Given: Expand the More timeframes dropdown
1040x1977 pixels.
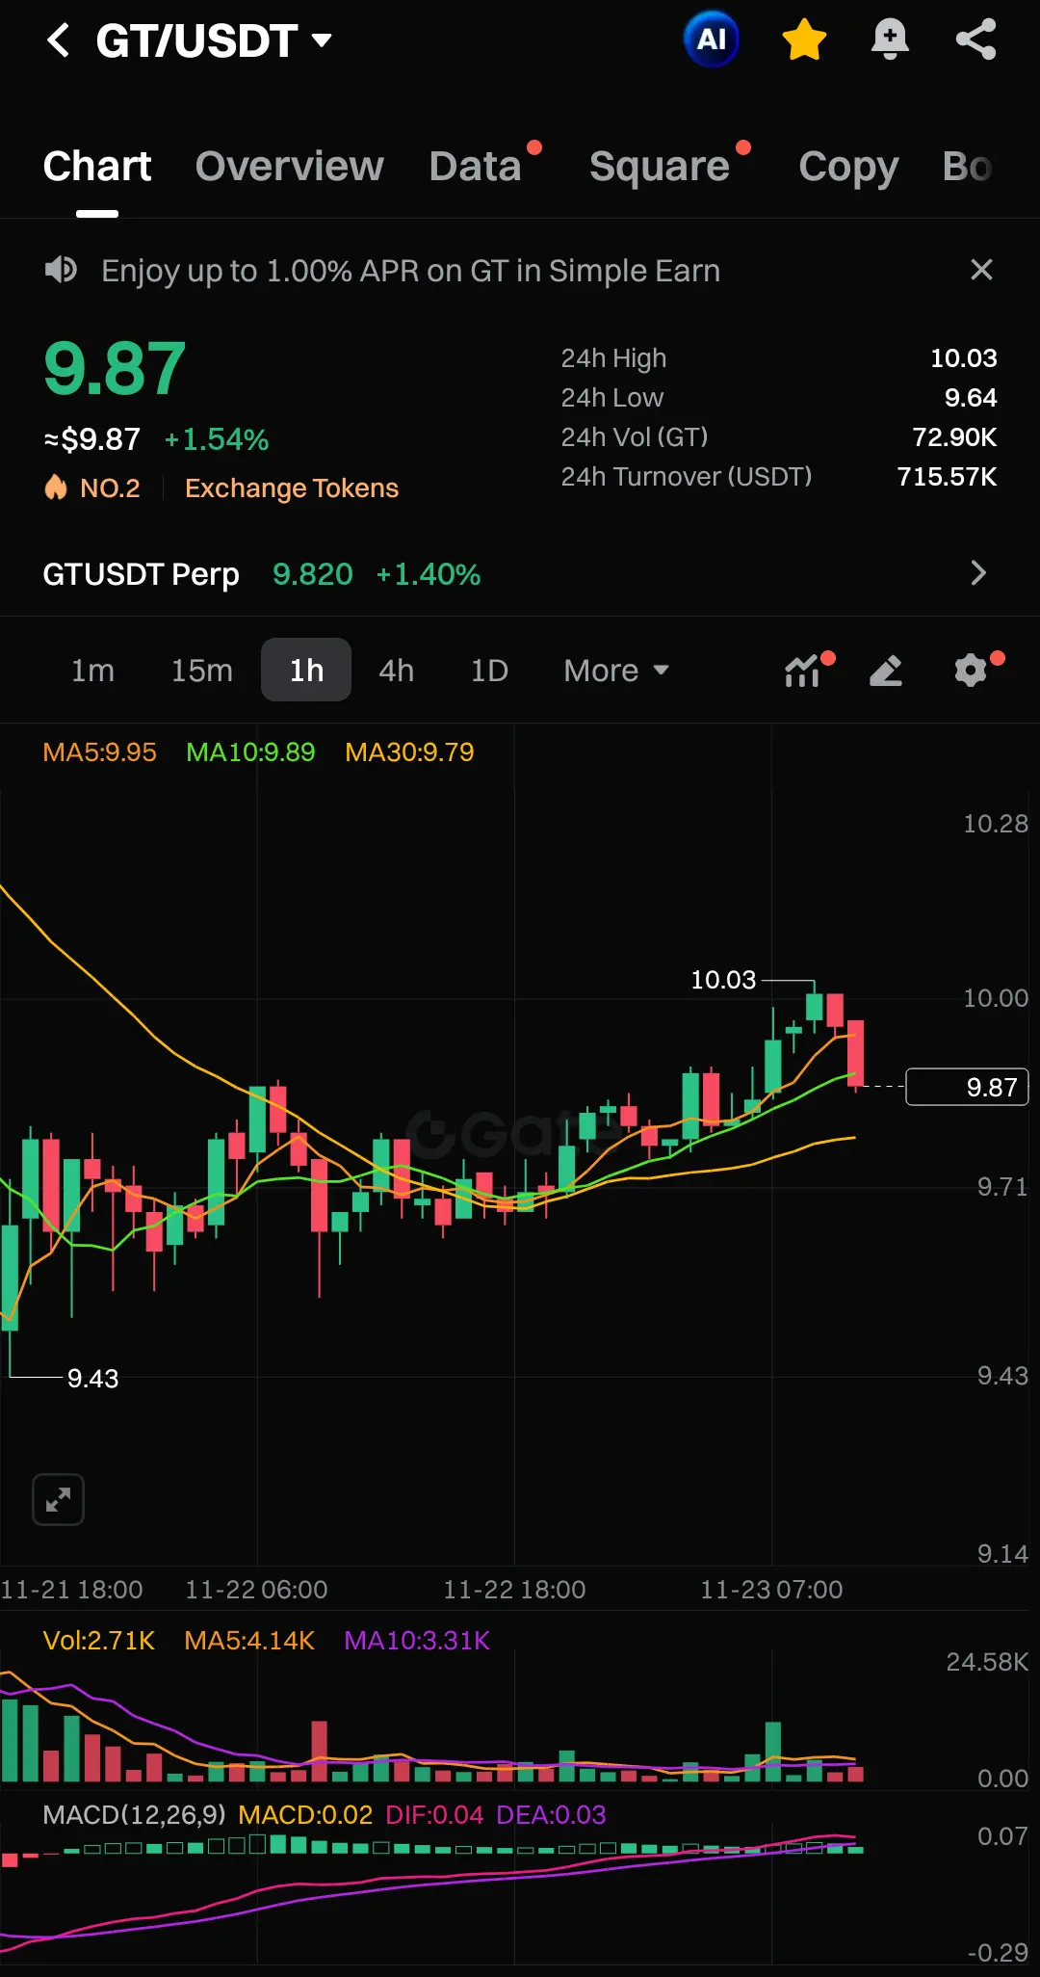Looking at the screenshot, I should click(616, 671).
